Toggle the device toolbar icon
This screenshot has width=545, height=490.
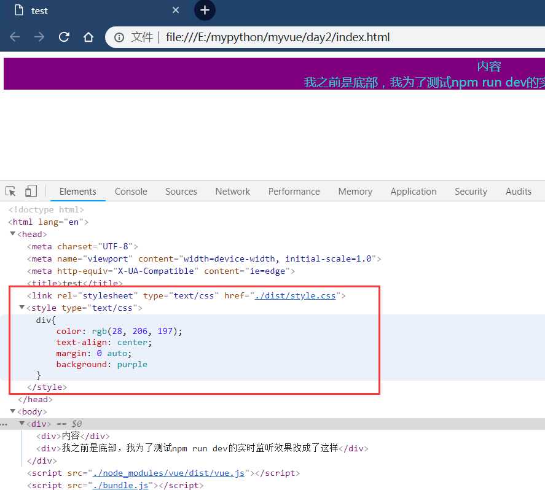[x=31, y=191]
